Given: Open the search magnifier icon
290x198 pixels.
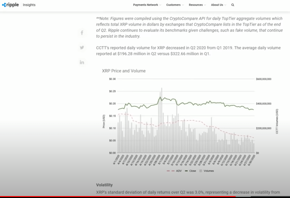Looking at the screenshot, I should click(233, 5).
